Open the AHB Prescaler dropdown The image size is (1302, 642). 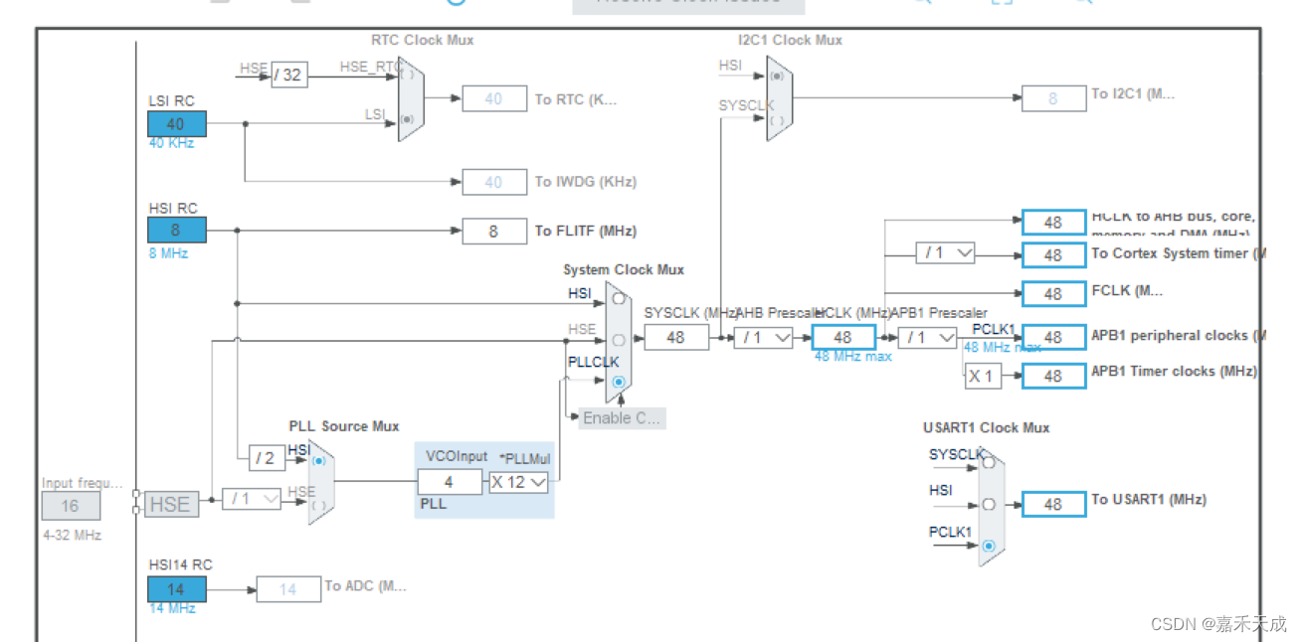pyautogui.click(x=762, y=337)
